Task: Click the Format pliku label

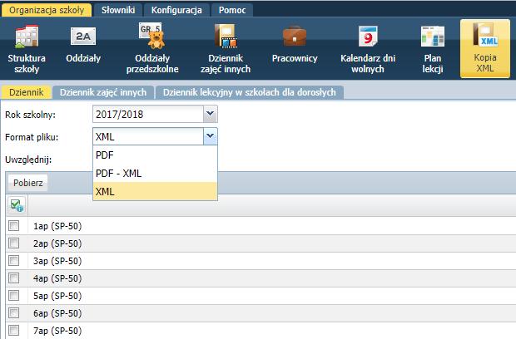Action: click(32, 137)
